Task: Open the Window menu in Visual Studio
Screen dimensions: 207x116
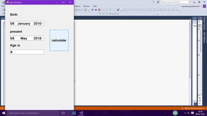Action: point(87,6)
